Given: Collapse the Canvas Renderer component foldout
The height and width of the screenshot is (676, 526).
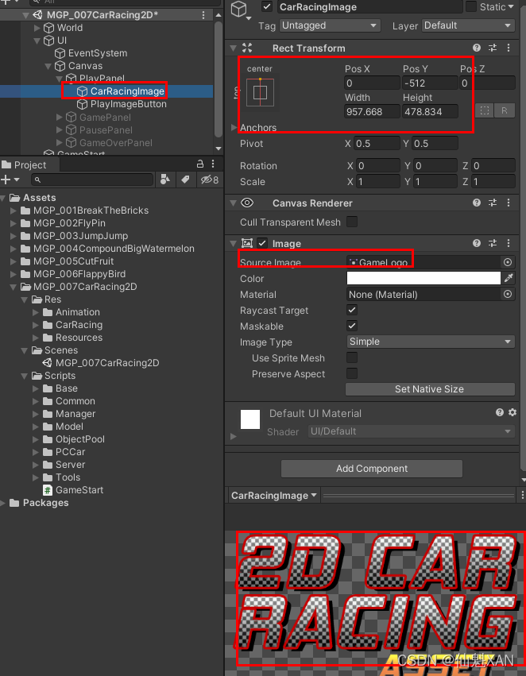Looking at the screenshot, I should (x=234, y=203).
